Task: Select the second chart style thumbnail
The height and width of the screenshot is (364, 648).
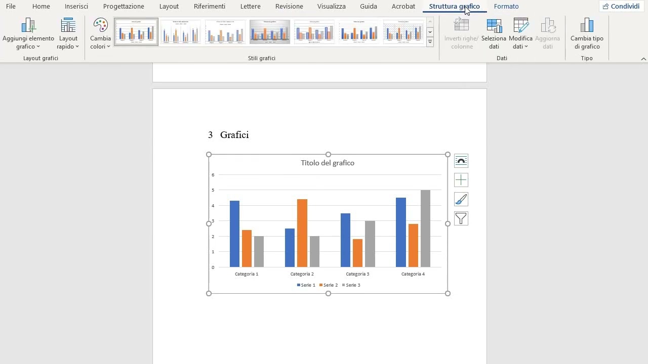Action: coord(181,32)
